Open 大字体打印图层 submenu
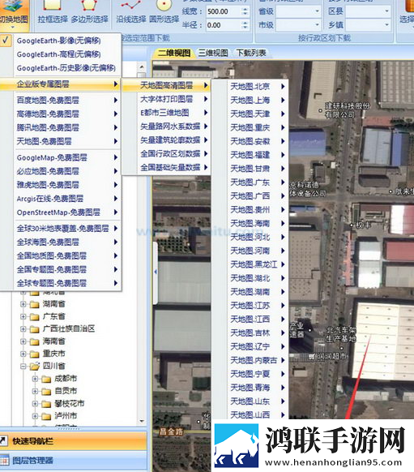Image resolution: width=414 pixels, height=472 pixels. [x=166, y=99]
